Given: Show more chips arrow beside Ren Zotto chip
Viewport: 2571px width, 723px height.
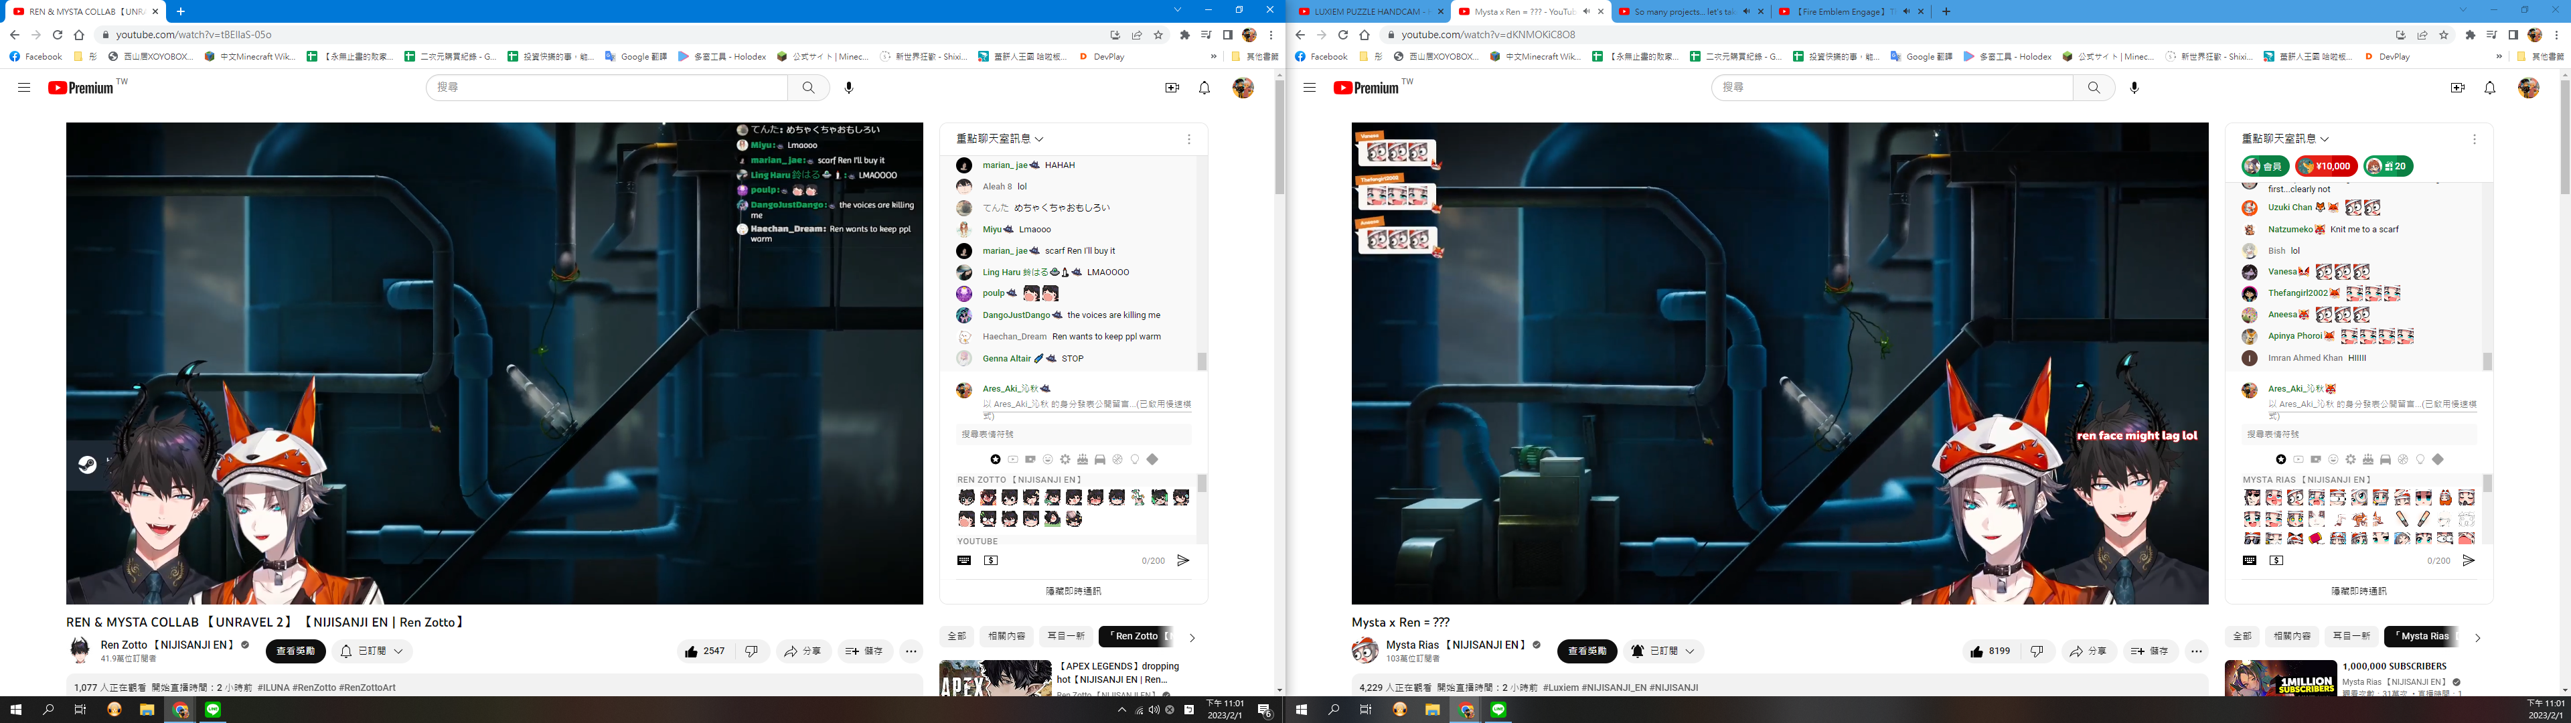Looking at the screenshot, I should coord(1192,637).
